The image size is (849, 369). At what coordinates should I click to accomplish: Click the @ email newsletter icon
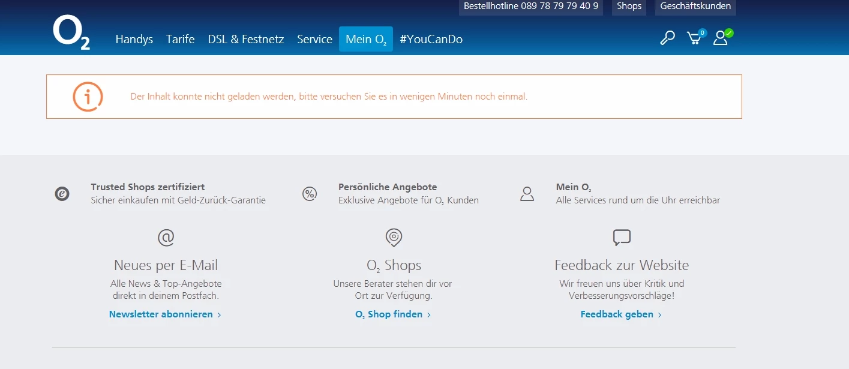166,238
